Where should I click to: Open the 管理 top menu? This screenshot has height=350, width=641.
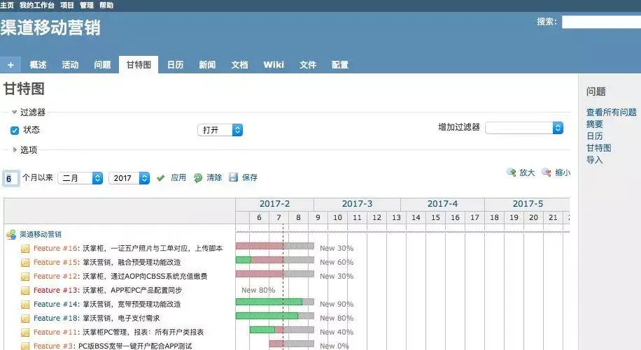(87, 6)
